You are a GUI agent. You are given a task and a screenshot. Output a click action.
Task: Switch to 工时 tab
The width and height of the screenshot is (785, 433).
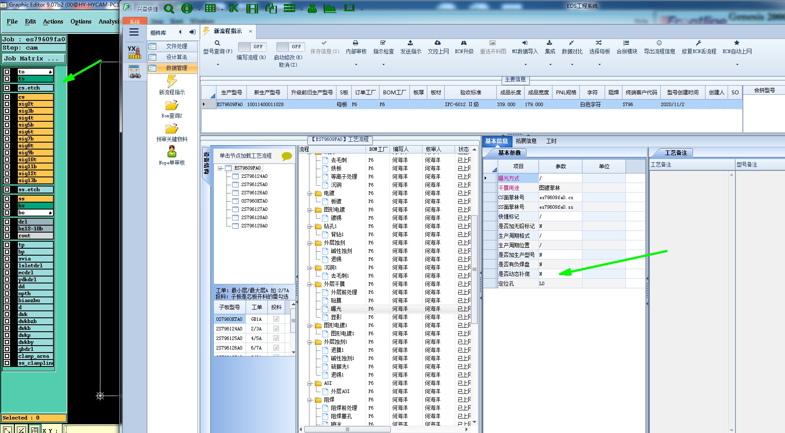coord(551,141)
